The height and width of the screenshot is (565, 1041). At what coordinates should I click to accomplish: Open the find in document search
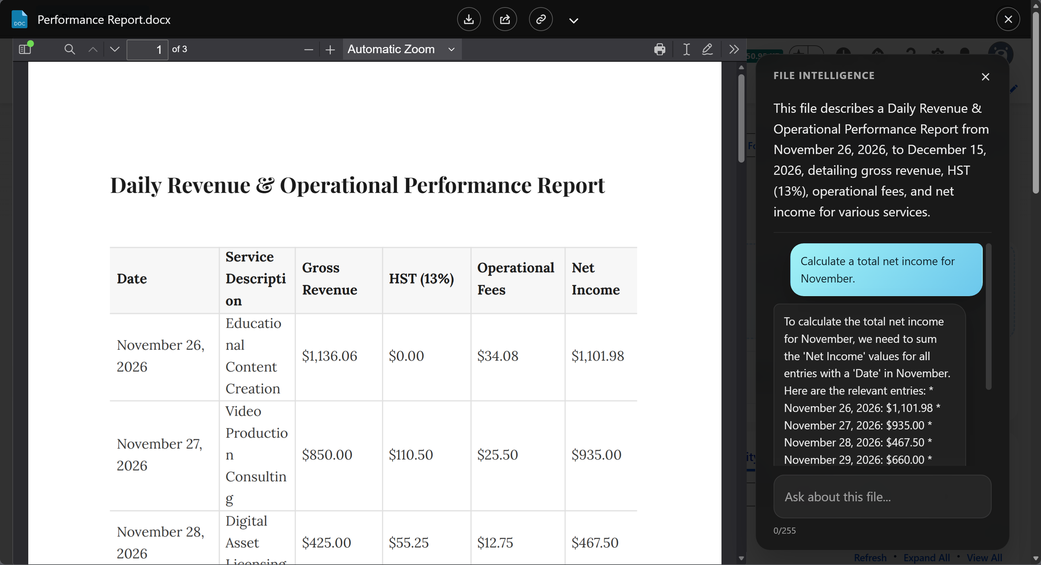69,49
